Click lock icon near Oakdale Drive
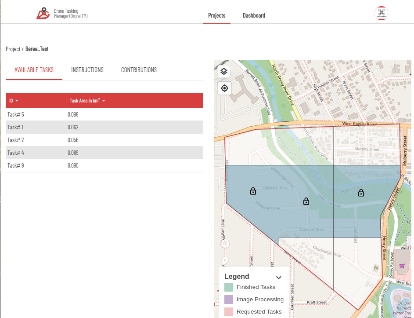The height and width of the screenshot is (318, 414). click(x=253, y=191)
